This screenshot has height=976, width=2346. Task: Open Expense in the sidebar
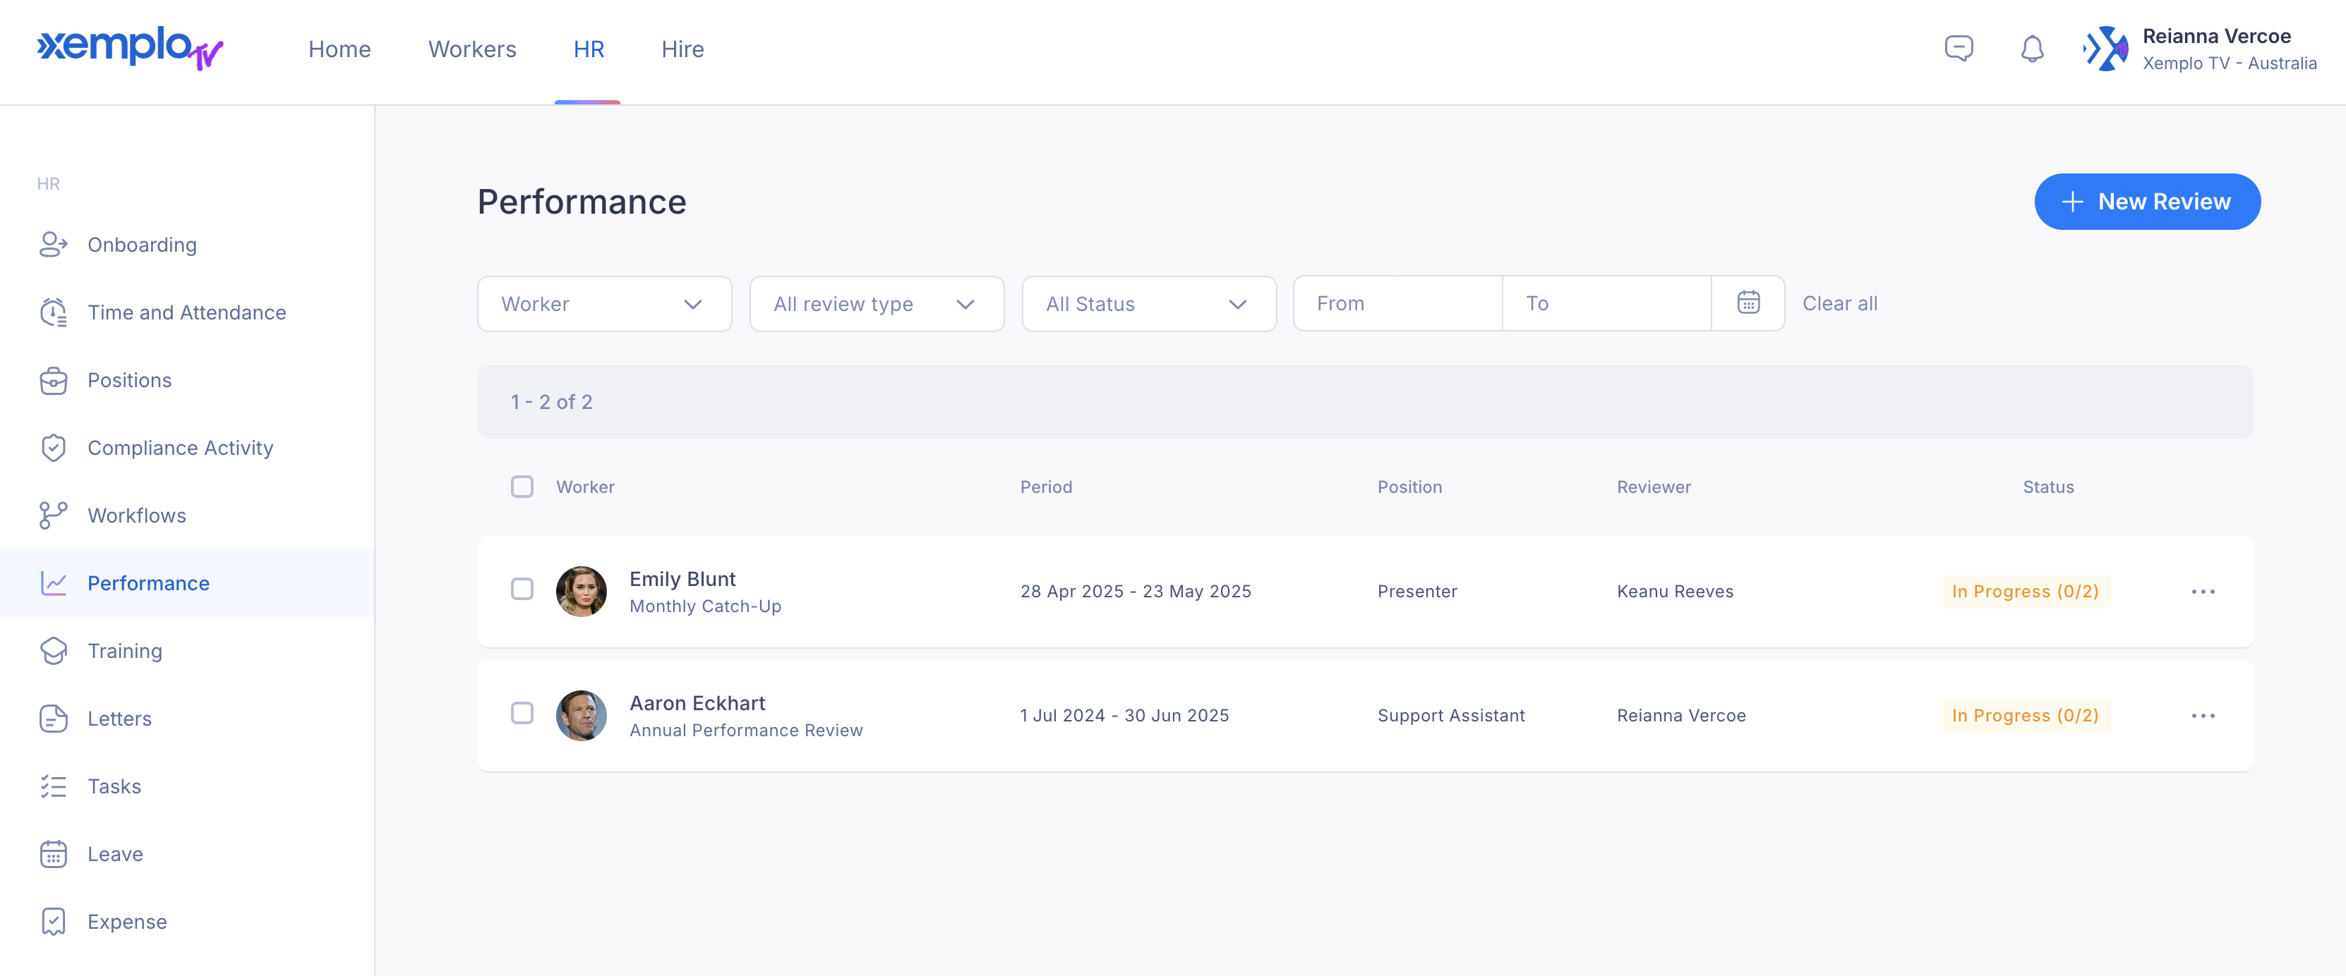[x=187, y=922]
